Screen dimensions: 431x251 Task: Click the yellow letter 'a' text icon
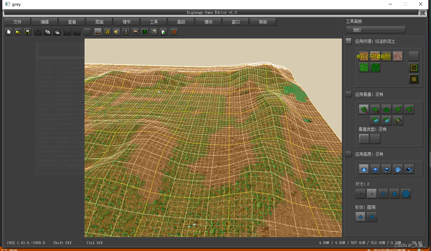107,32
